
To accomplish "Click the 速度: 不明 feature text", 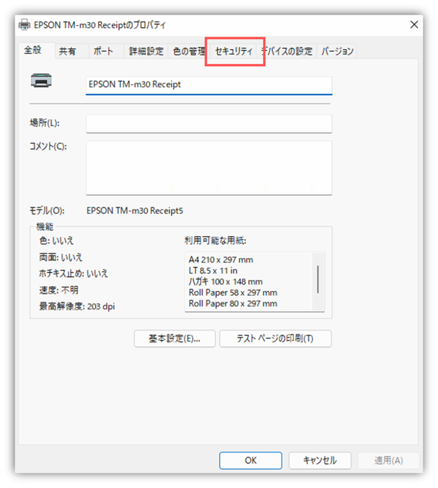I will click(x=59, y=290).
